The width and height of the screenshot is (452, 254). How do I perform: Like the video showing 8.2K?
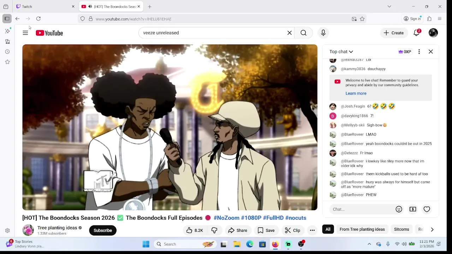pos(194,230)
